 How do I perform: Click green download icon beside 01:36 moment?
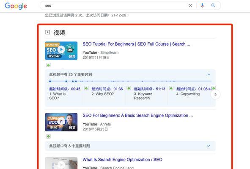[x=129, y=88]
